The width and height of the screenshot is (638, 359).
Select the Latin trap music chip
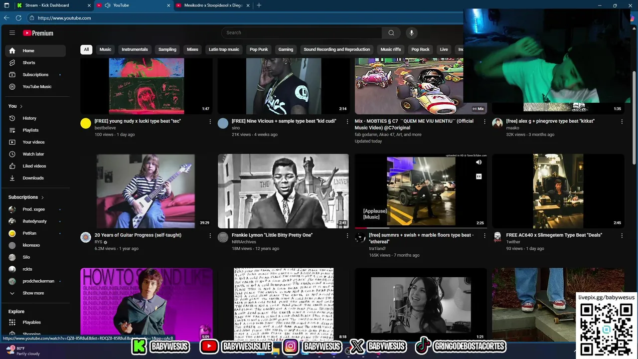pos(224,49)
